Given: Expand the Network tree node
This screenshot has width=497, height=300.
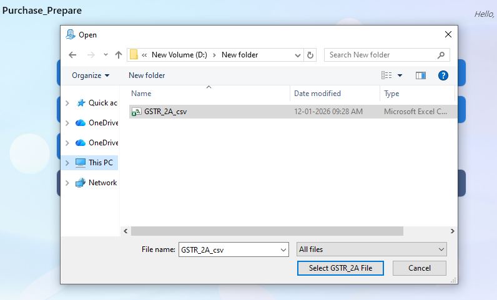Looking at the screenshot, I should coord(67,183).
